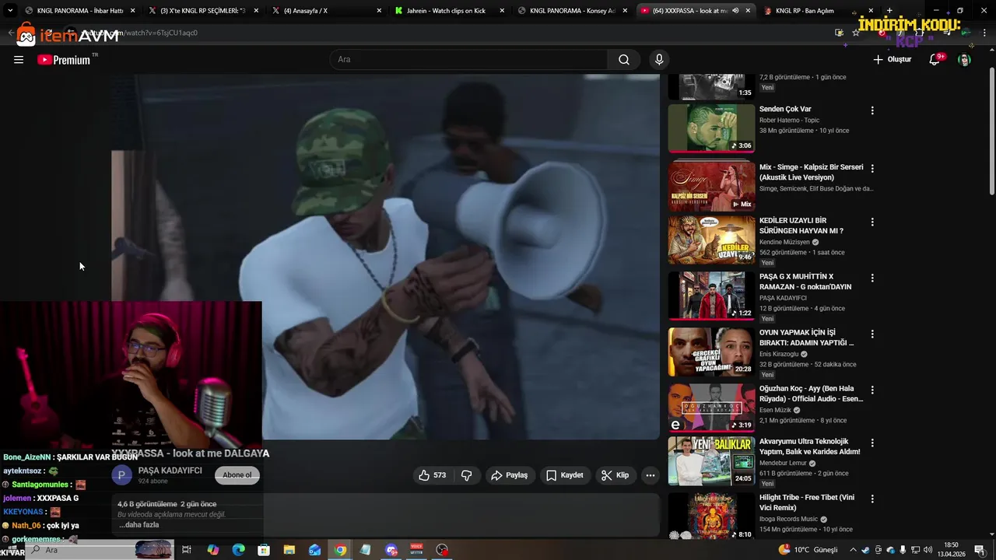Screen dimensions: 996x560
Task: Open PAŞA KADAYIFCI channel avatar
Action: click(x=122, y=475)
